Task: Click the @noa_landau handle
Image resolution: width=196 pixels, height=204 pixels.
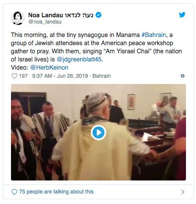Action: click(45, 22)
